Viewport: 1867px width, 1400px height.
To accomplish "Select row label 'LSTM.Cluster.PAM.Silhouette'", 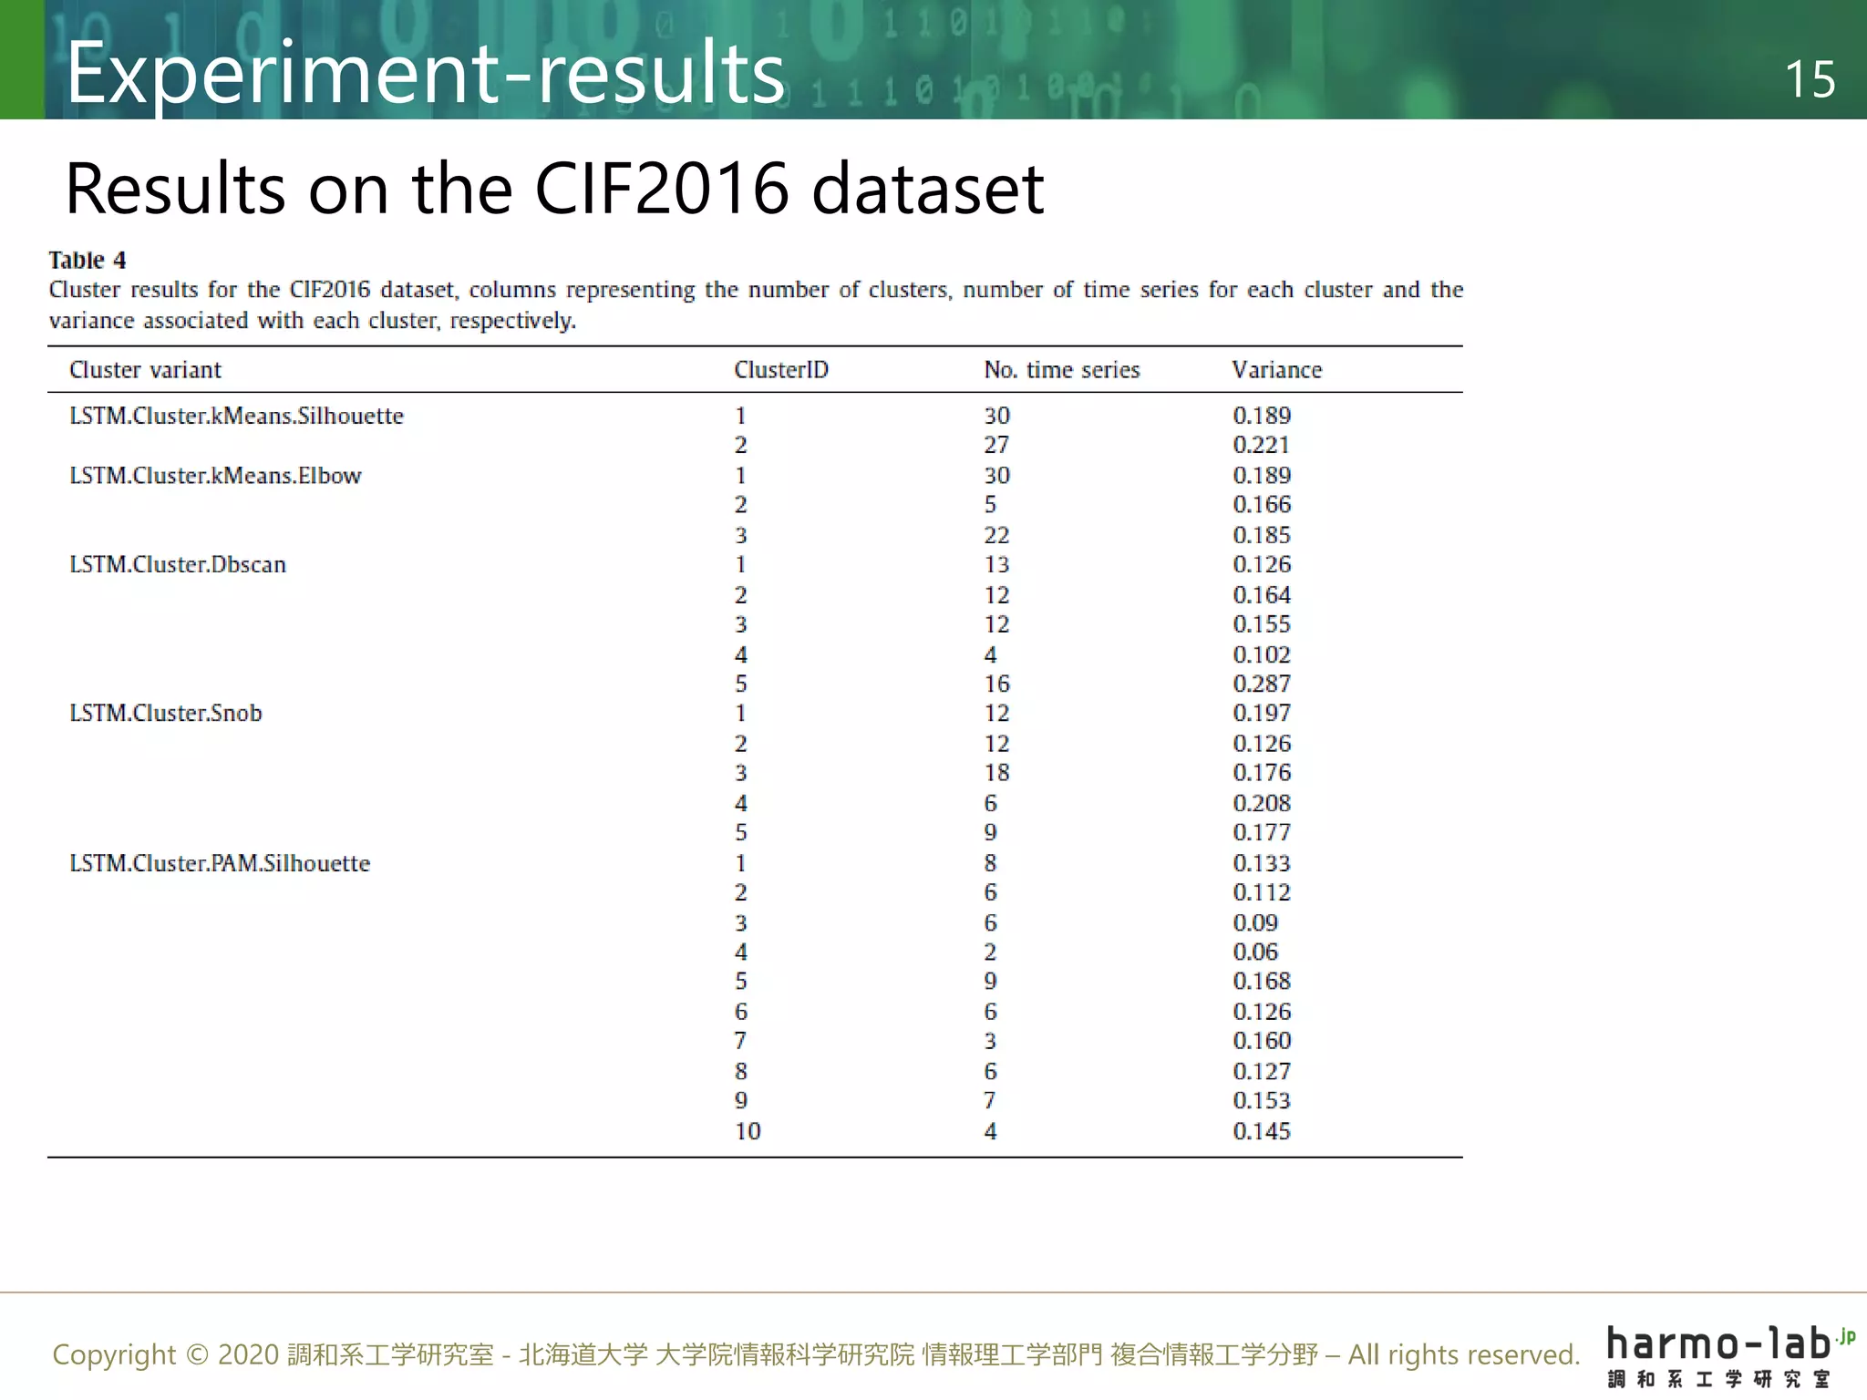I will (220, 863).
